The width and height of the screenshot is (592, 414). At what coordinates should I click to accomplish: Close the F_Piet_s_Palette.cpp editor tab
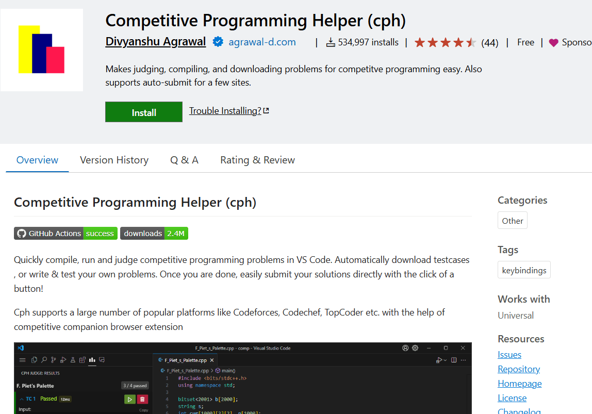(212, 360)
